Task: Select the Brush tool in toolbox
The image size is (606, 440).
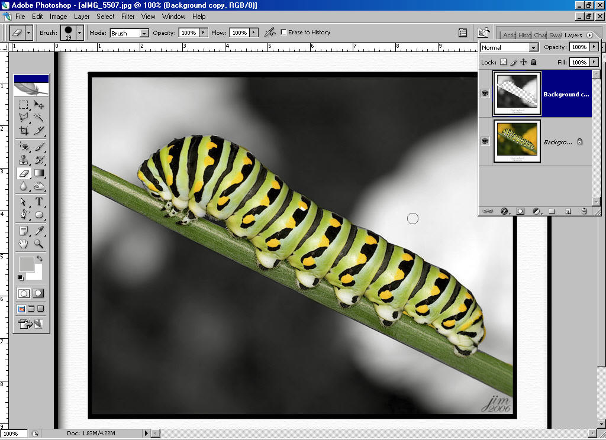Action: (38, 147)
